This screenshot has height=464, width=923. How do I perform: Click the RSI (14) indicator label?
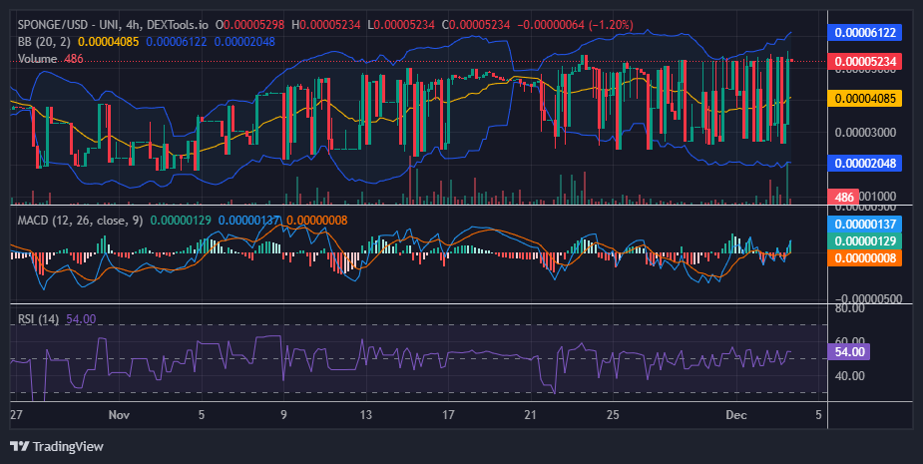[38, 319]
